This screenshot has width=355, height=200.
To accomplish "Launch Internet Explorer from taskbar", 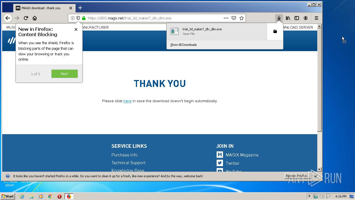I will 22,196.
